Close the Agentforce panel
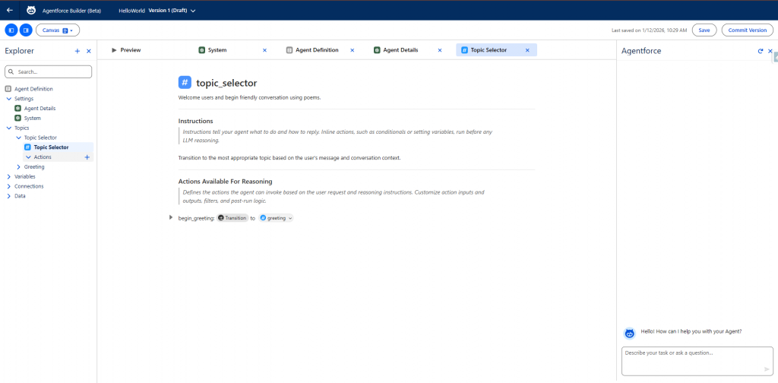778x383 pixels. click(770, 51)
